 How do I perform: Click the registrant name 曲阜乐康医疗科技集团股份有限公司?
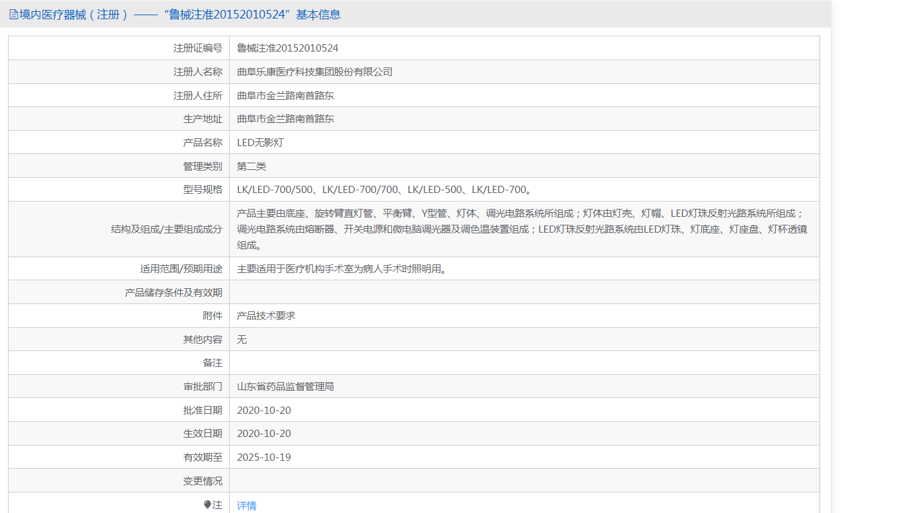point(315,71)
